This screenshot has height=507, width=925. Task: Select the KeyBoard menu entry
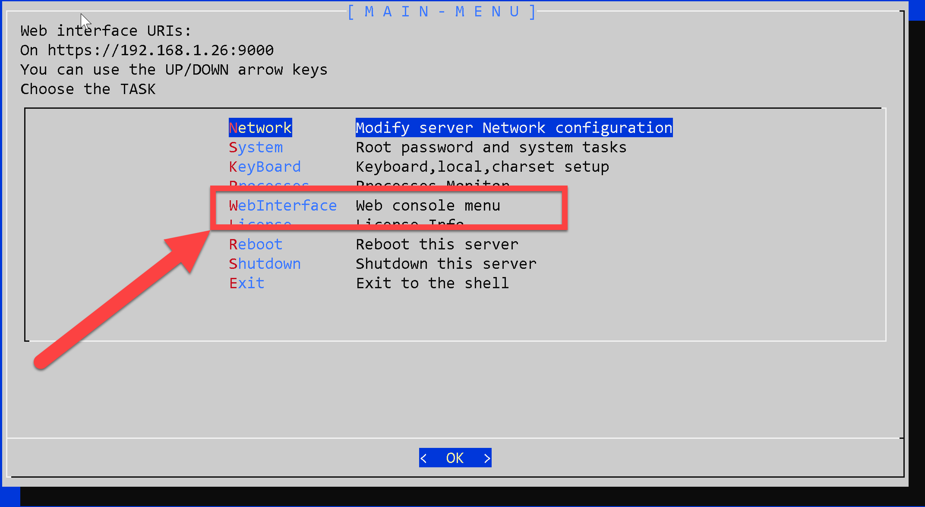(265, 167)
